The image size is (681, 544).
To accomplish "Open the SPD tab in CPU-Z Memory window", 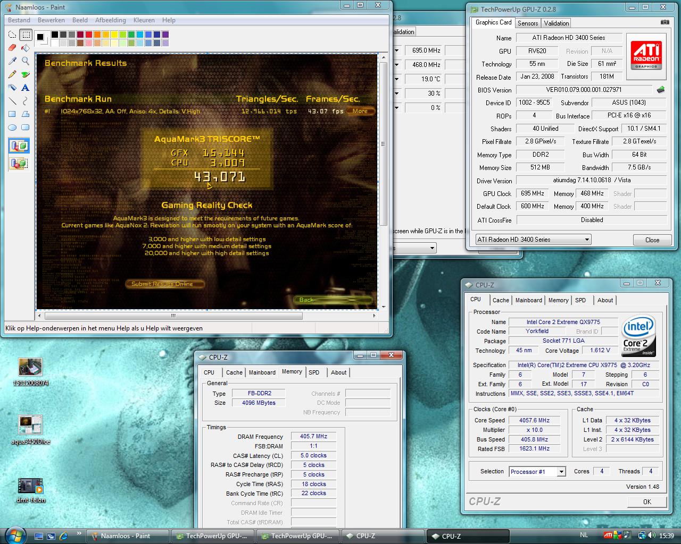I will coord(314,372).
